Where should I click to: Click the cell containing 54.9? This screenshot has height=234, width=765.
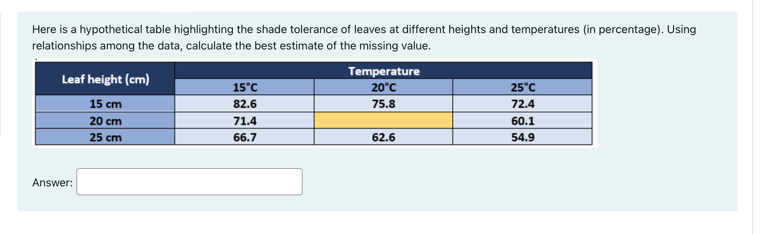pos(522,137)
